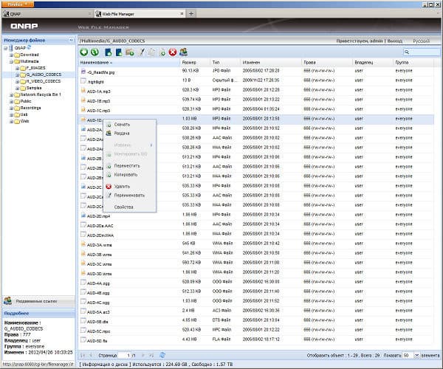
Task: Choose Скачать in the context menu
Action: 130,125
